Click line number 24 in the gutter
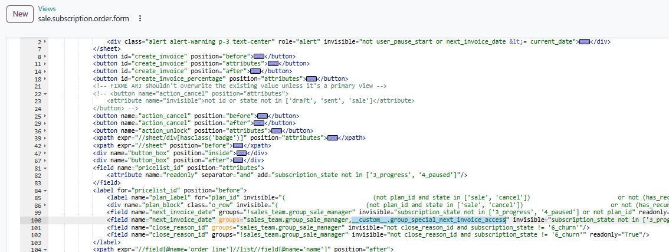Viewport: 669px width, 252px height. pyautogui.click(x=38, y=108)
